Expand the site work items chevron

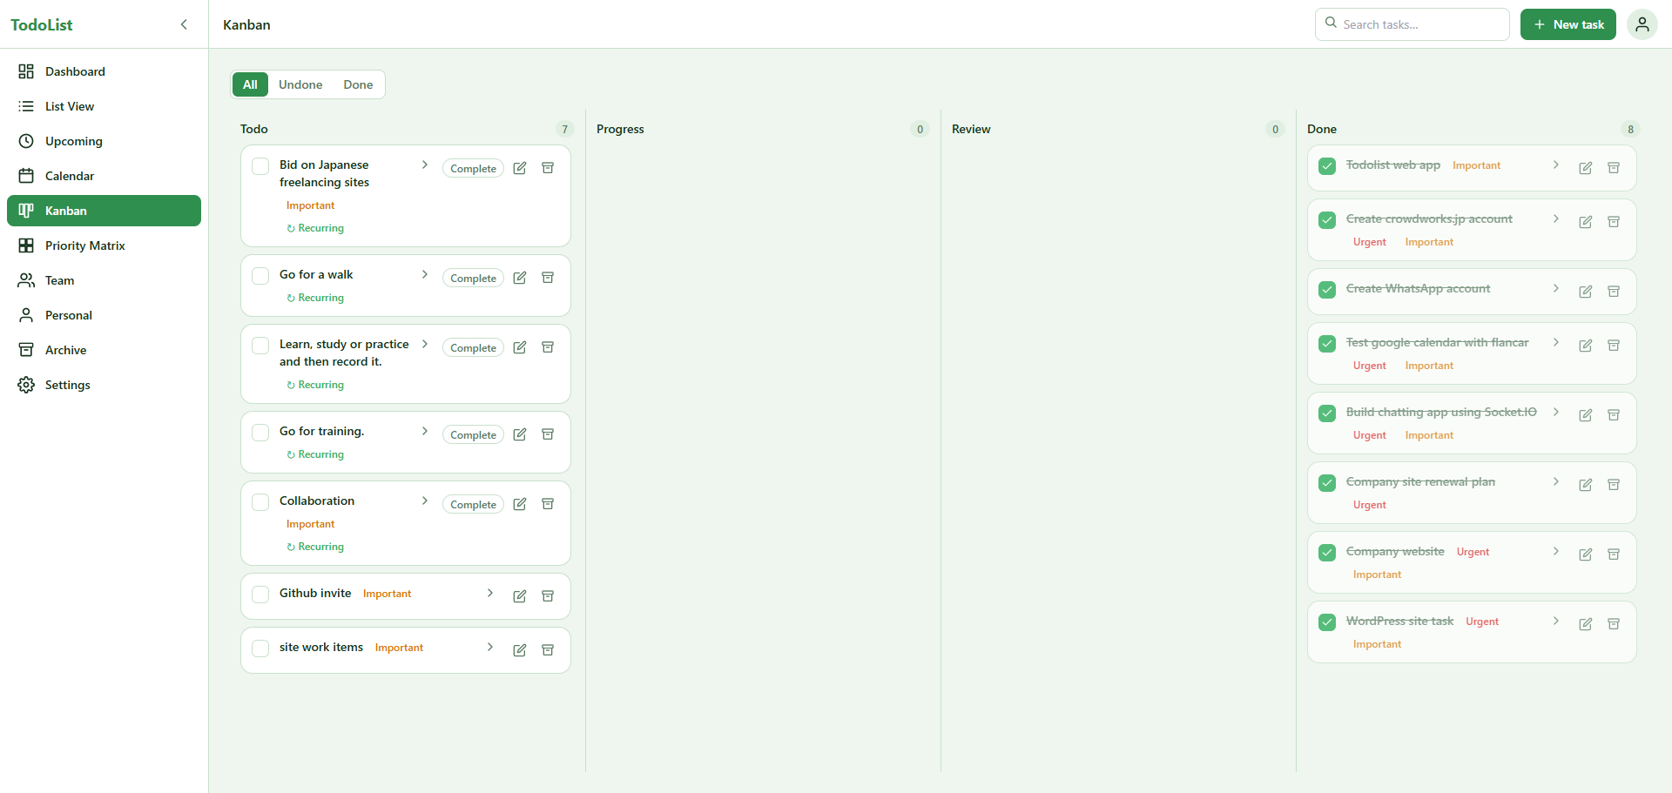490,647
